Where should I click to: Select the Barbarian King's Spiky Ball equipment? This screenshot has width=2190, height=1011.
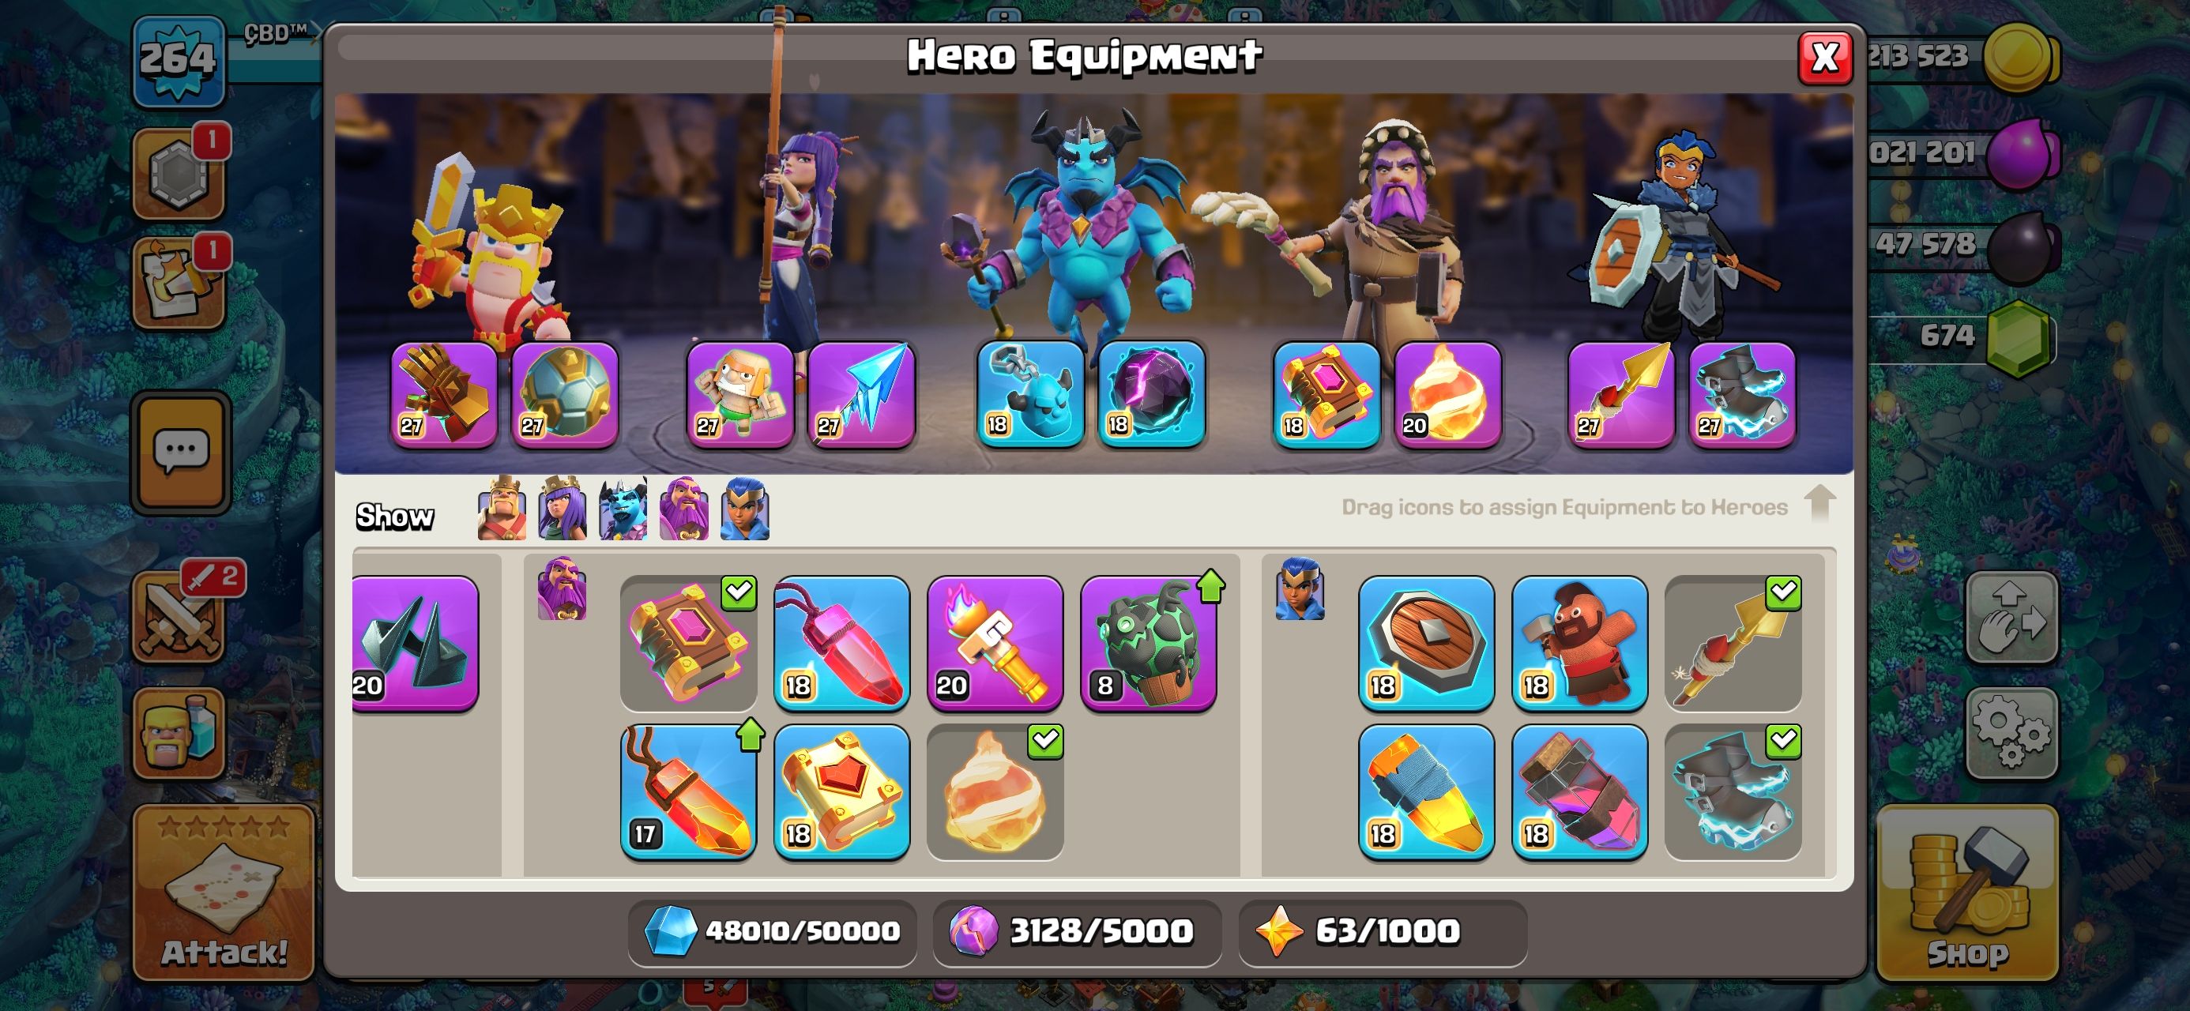[x=565, y=395]
